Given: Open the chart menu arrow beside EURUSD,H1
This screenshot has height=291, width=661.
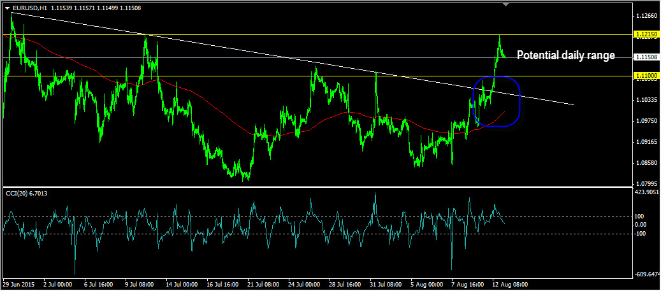Looking at the screenshot, I should [x=7, y=8].
